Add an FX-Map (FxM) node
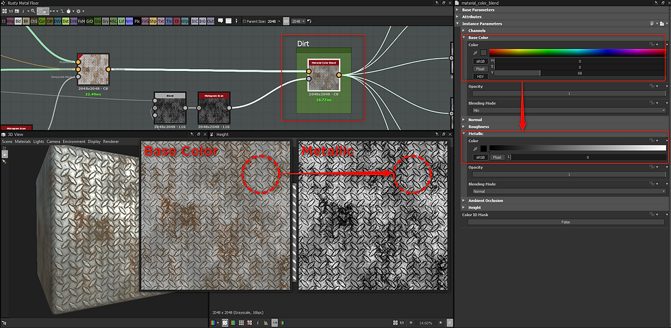 pos(81,21)
